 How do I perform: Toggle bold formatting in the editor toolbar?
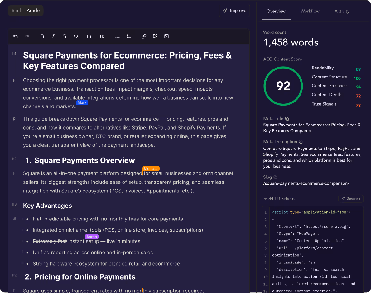[x=42, y=36]
